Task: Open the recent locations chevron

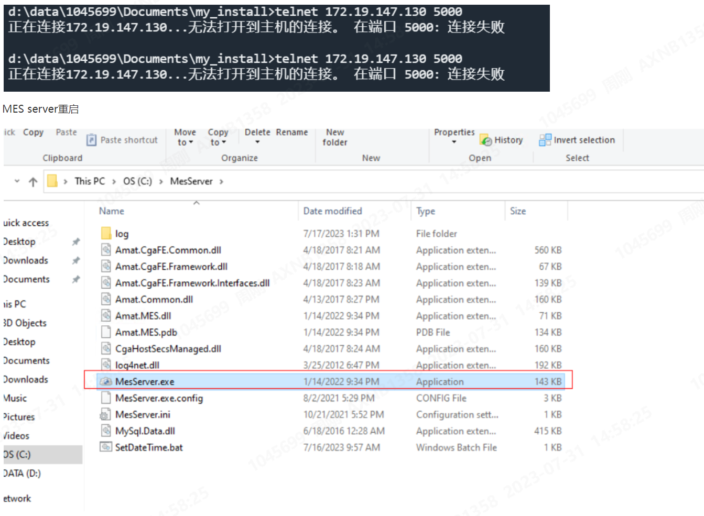Action: coord(17,181)
